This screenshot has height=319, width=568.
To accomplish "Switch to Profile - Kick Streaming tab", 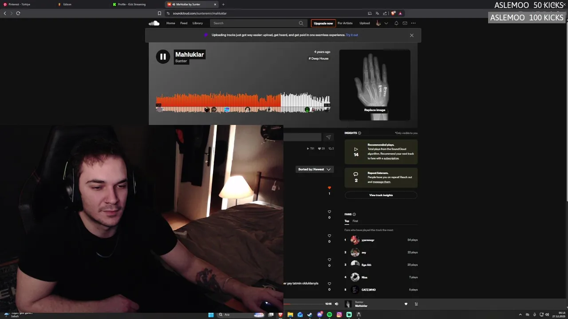I will point(138,4).
